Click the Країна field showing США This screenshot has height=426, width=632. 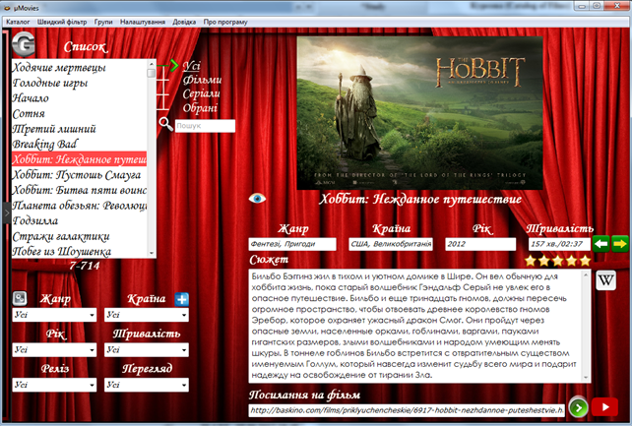(391, 244)
